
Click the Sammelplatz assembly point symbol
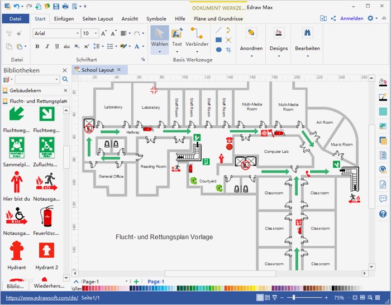pyautogui.click(x=16, y=148)
